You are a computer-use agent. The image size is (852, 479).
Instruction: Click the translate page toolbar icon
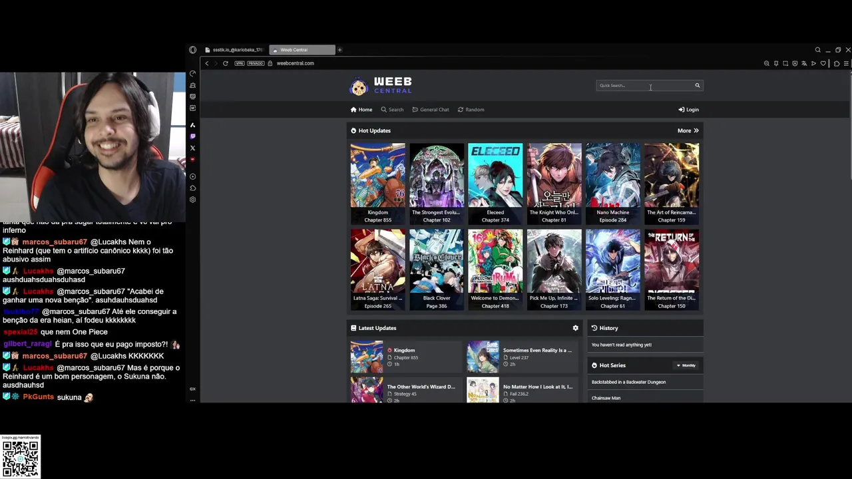point(804,63)
